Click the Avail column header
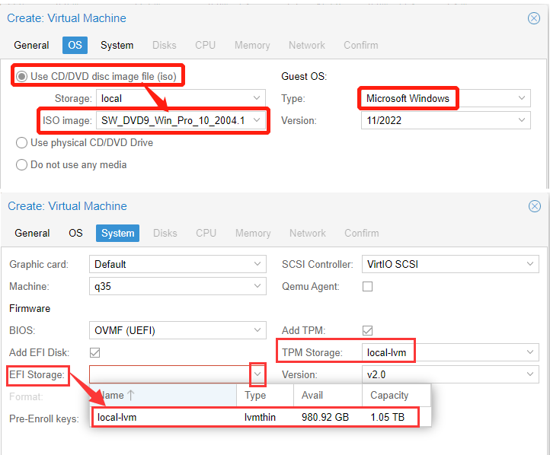Screen dimensions: 550x455 click(328, 396)
